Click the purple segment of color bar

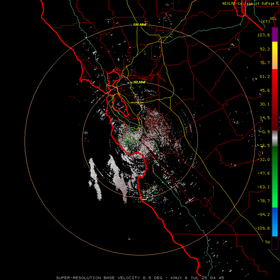point(275,35)
